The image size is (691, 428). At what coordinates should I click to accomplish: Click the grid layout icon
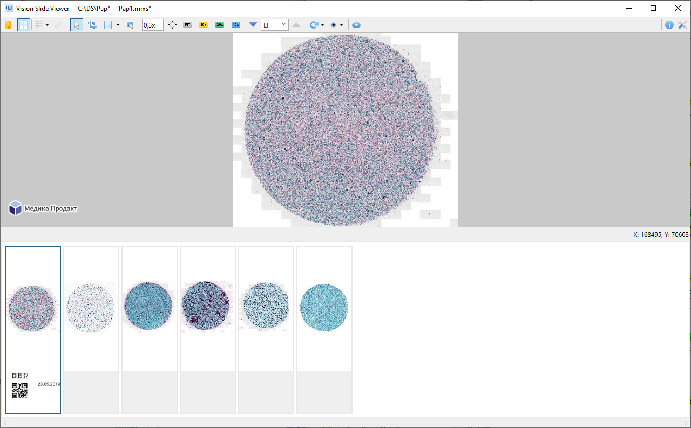(38, 25)
